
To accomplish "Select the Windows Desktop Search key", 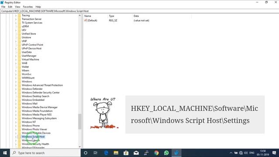I will pyautogui.click(x=35, y=96).
